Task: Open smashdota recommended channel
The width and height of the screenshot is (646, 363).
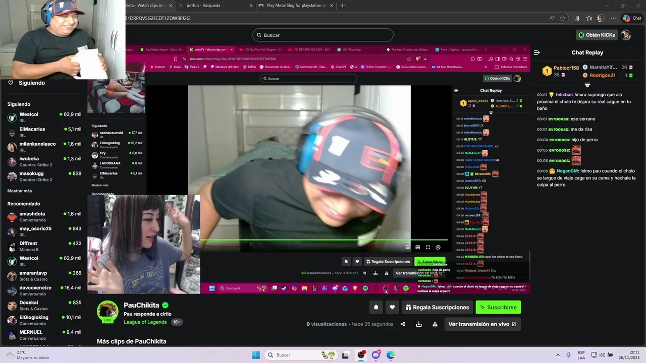Action: point(44,217)
